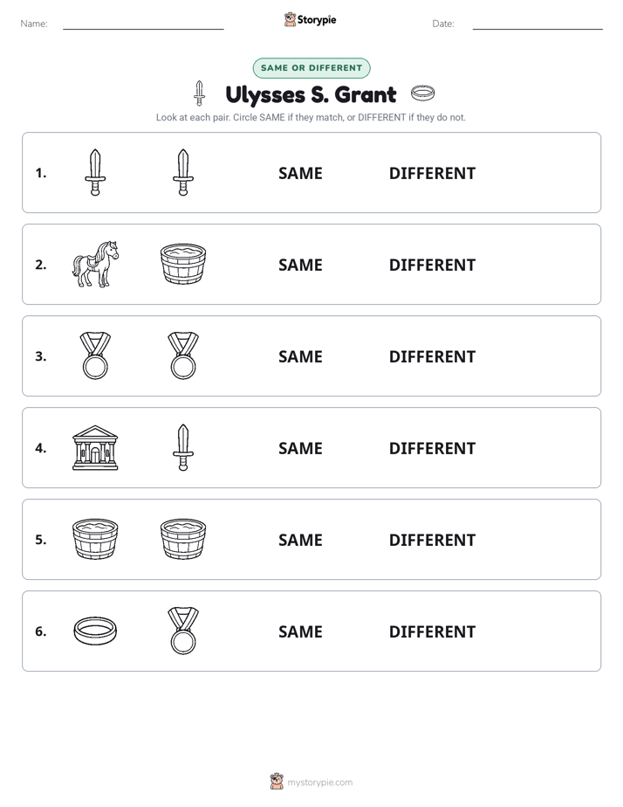This screenshot has height=807, width=623.
Task: Click the left sword in row 1
Action: (x=95, y=172)
